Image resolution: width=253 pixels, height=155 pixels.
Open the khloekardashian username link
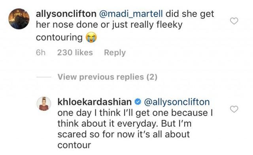[94, 102]
